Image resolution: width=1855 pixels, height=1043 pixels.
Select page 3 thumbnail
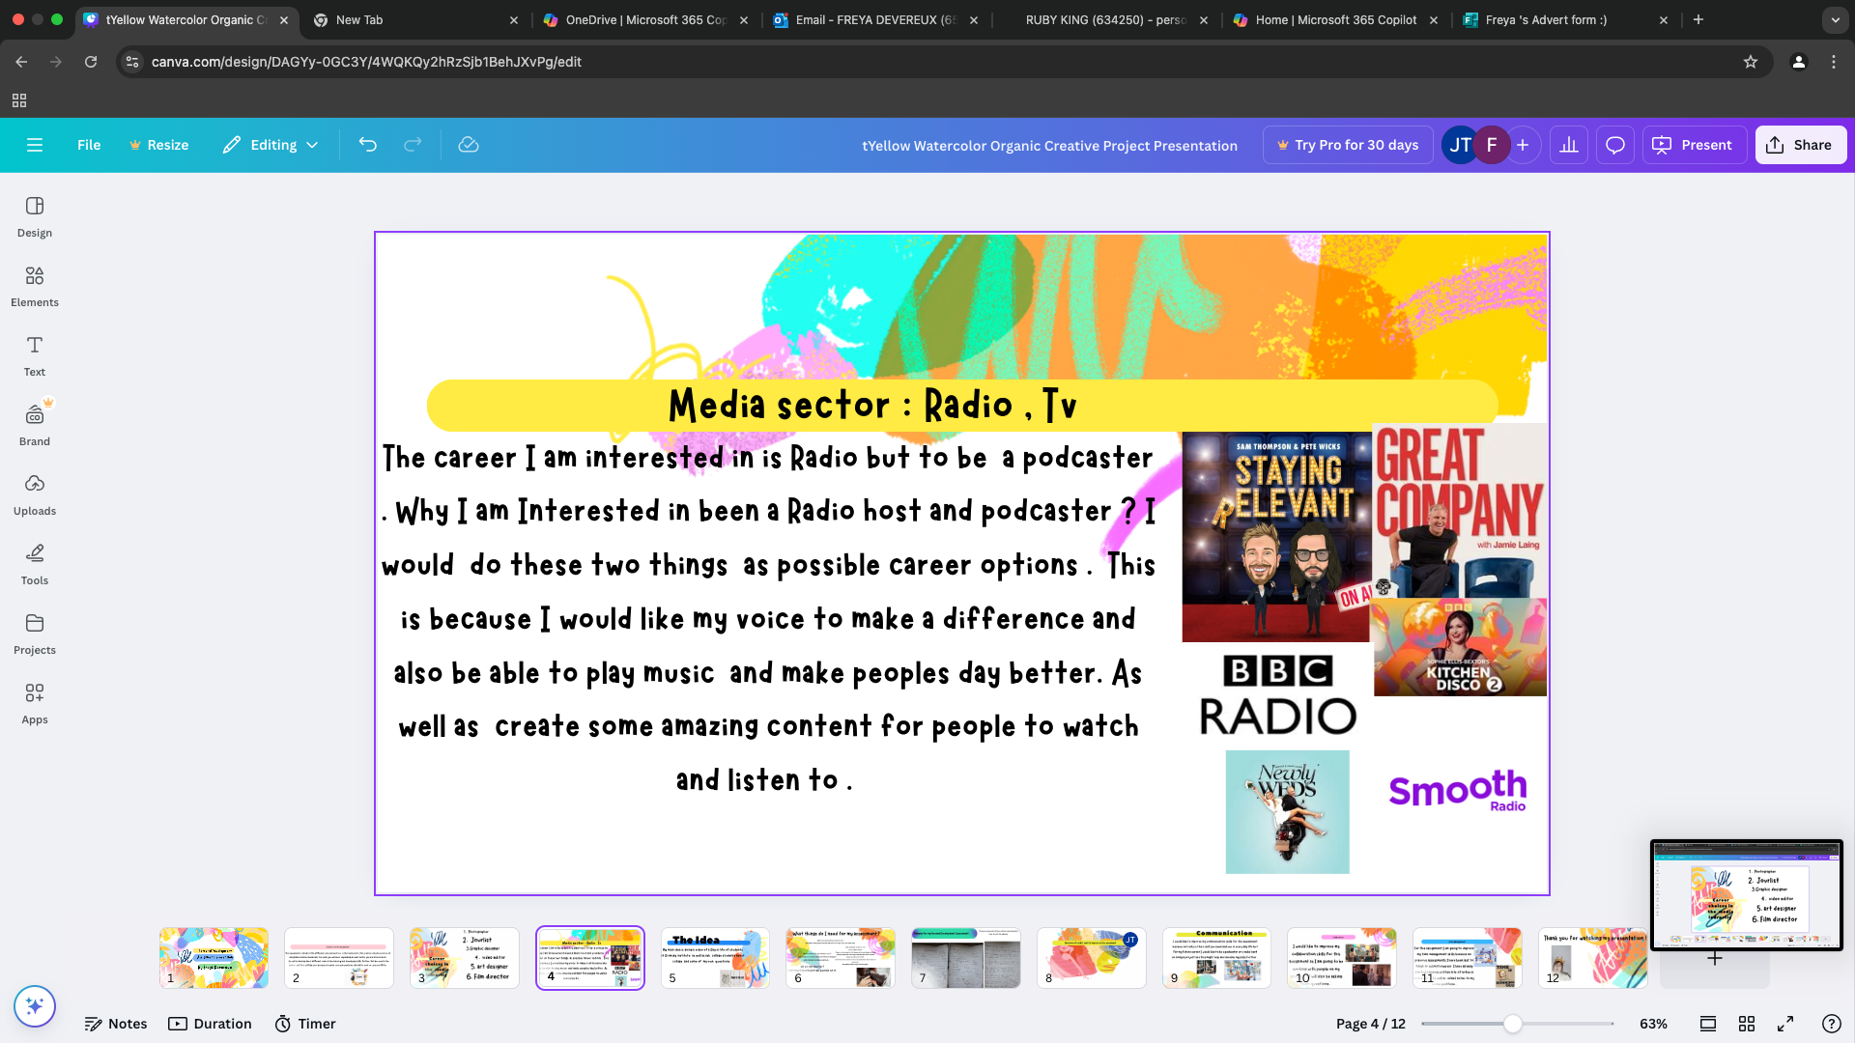coord(465,958)
